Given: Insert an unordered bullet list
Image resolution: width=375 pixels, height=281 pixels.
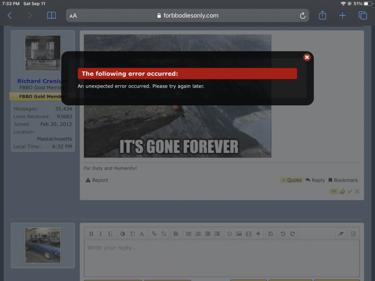Looking at the screenshot, I should pos(188,234).
